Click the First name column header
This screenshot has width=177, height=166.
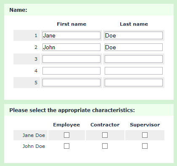71,24
